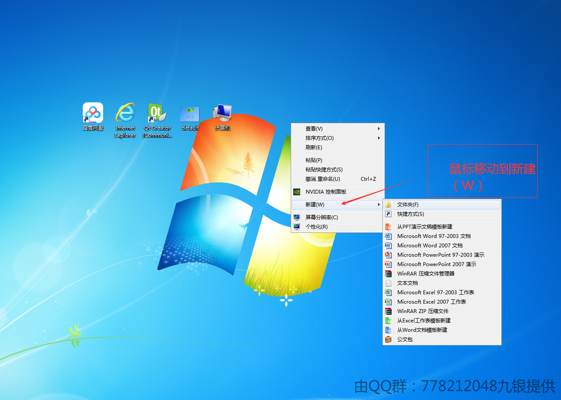
Task: Click the Excel 2007 工作表 icon
Action: tap(388, 302)
